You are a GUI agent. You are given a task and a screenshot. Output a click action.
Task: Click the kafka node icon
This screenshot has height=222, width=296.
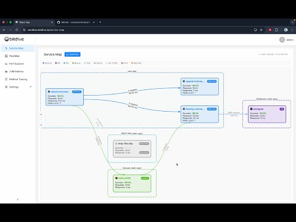tap(117, 178)
